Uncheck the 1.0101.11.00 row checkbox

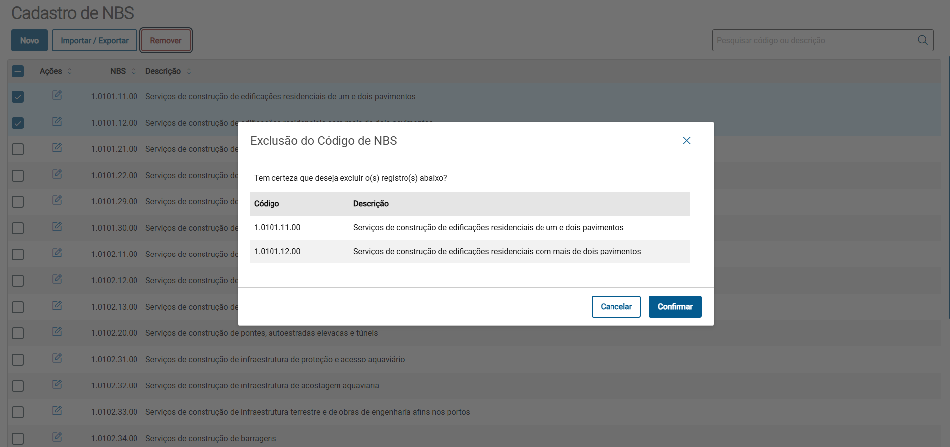[18, 97]
